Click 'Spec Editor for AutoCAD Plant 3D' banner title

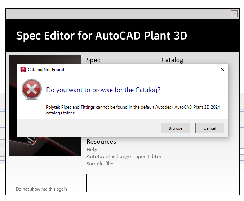click(x=102, y=36)
